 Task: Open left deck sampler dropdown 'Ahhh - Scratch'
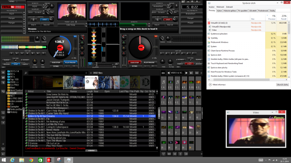pyautogui.click(x=44, y=12)
